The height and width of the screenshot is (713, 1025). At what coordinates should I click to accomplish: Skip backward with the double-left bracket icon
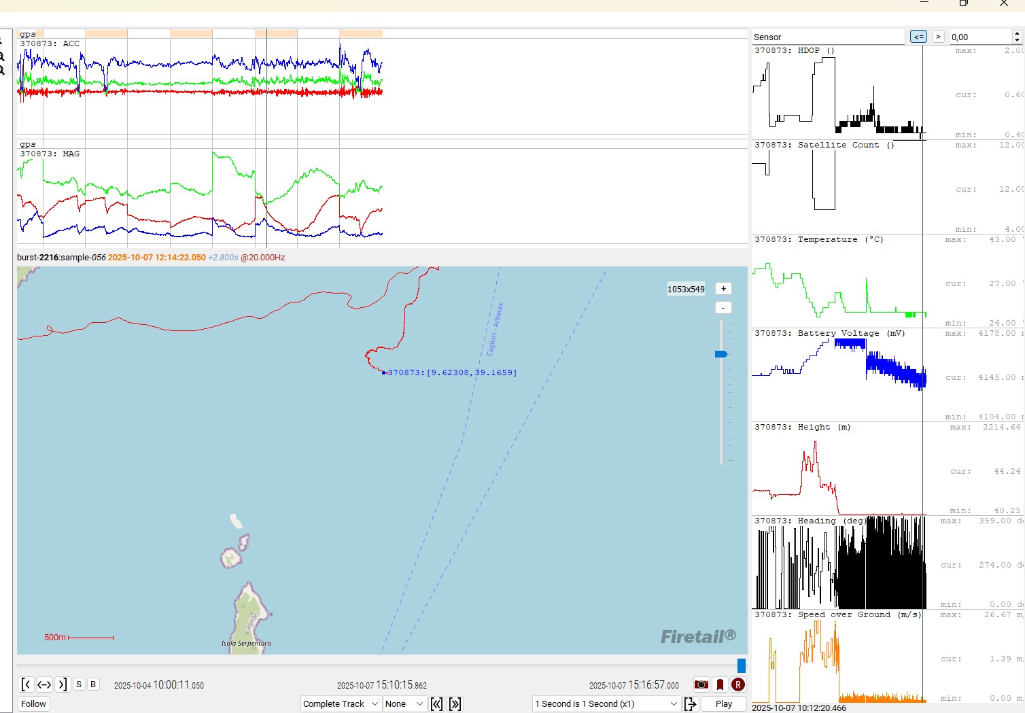(x=437, y=704)
